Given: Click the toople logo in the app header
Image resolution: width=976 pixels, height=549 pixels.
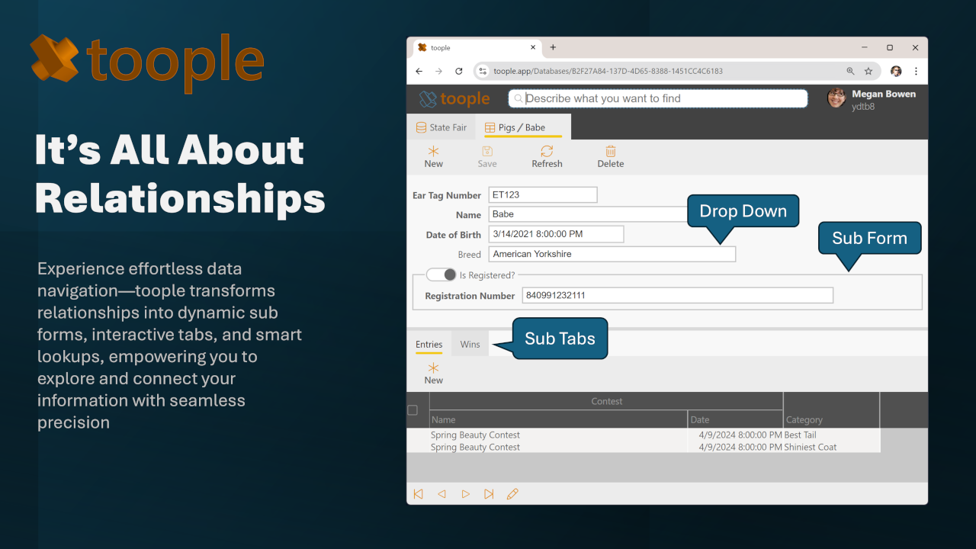Looking at the screenshot, I should (x=454, y=99).
